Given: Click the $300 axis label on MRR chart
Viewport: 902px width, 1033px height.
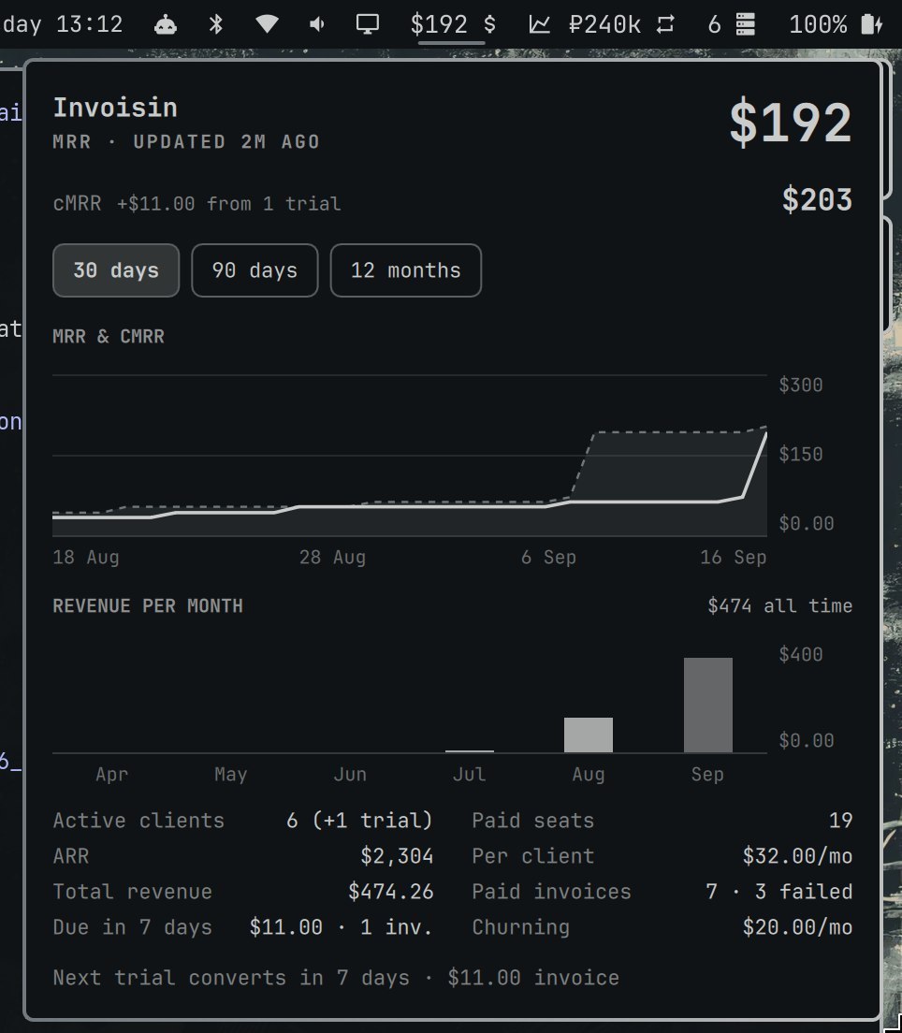Looking at the screenshot, I should click(801, 385).
